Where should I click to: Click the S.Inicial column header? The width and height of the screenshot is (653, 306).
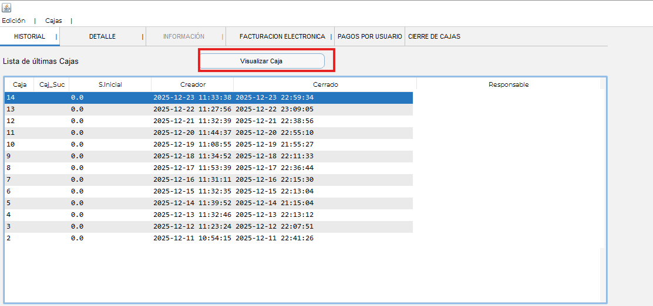110,84
